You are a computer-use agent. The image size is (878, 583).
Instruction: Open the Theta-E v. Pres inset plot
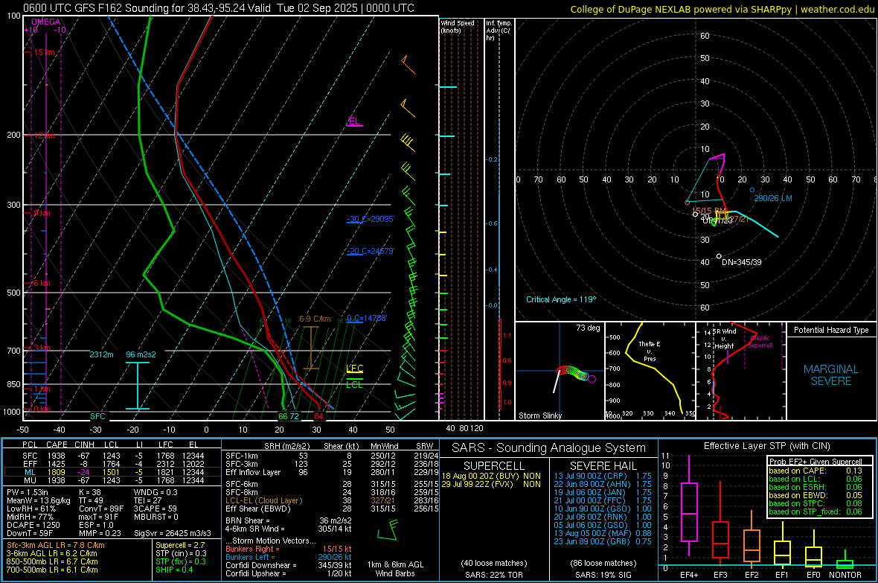650,371
